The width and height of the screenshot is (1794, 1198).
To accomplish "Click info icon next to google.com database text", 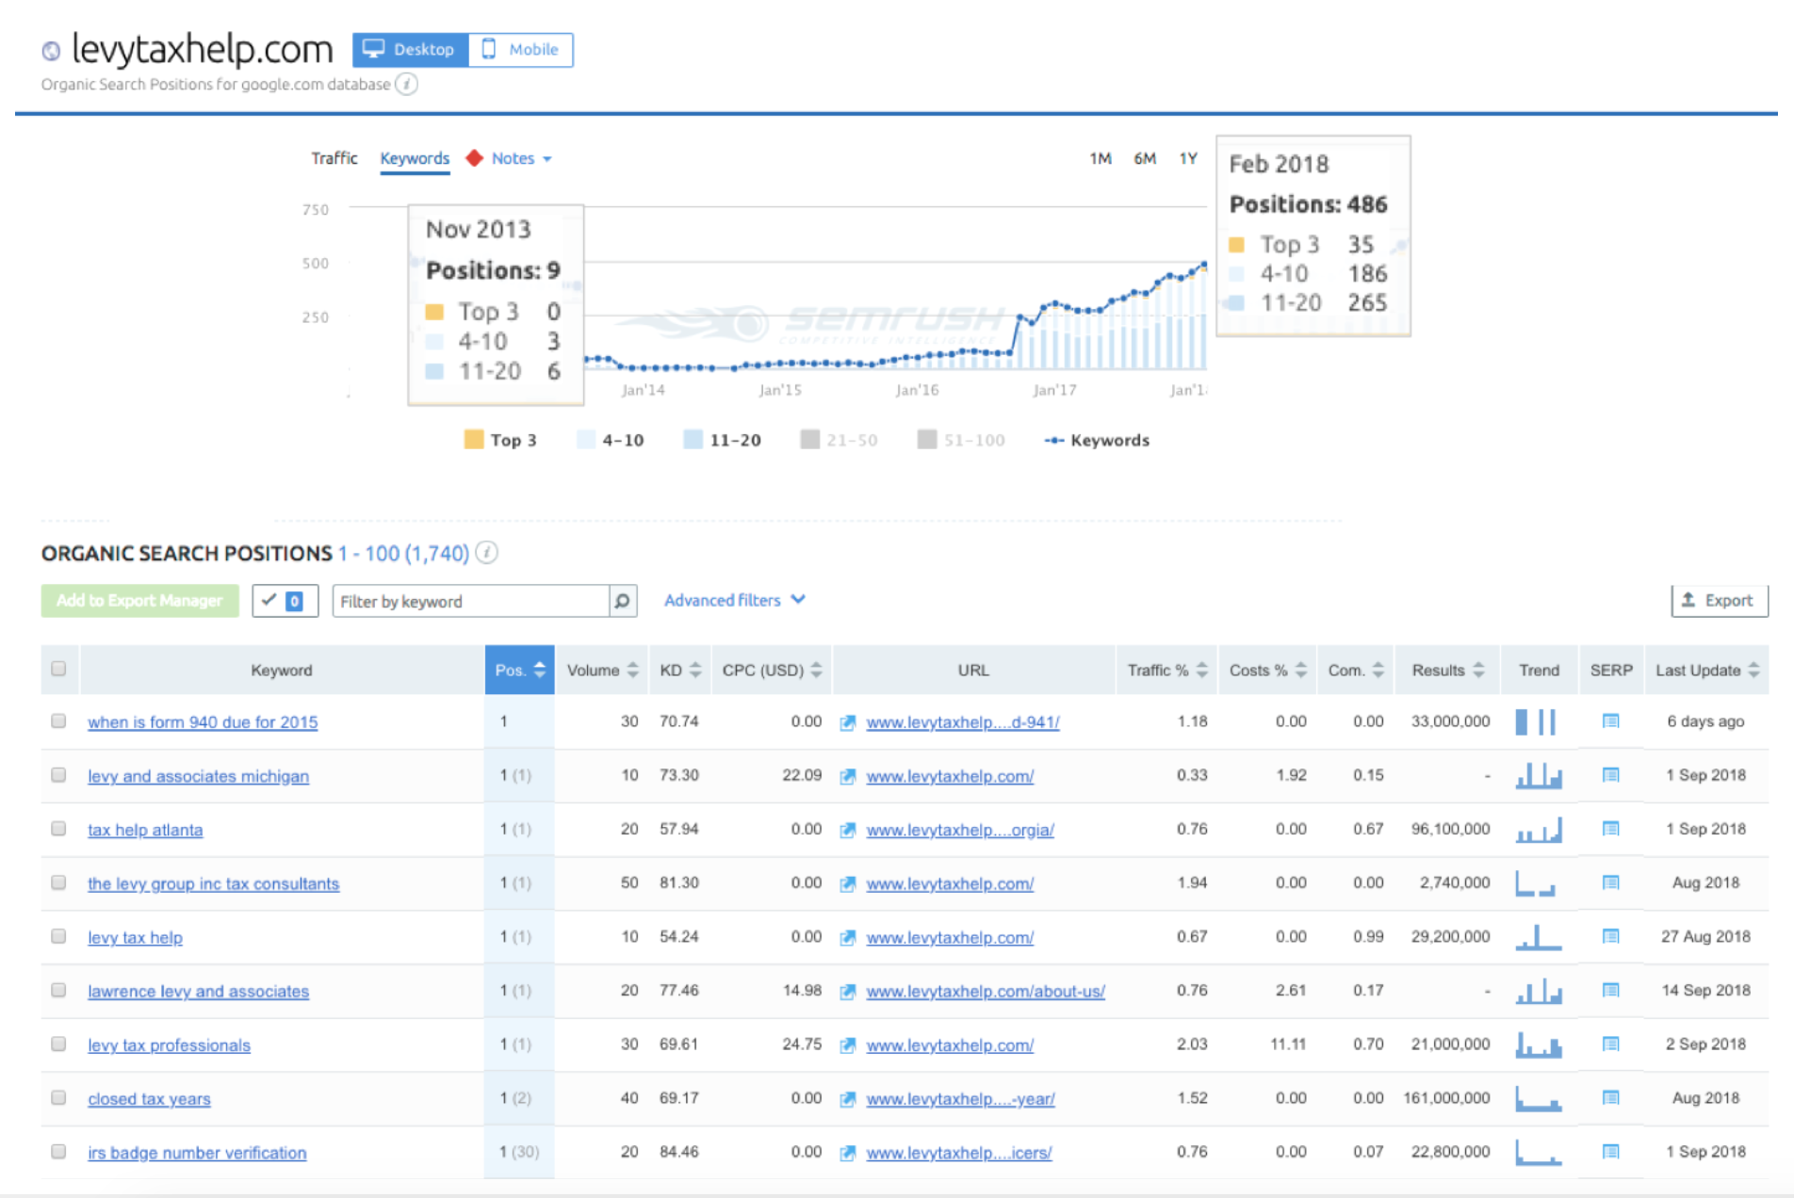I will (x=406, y=84).
